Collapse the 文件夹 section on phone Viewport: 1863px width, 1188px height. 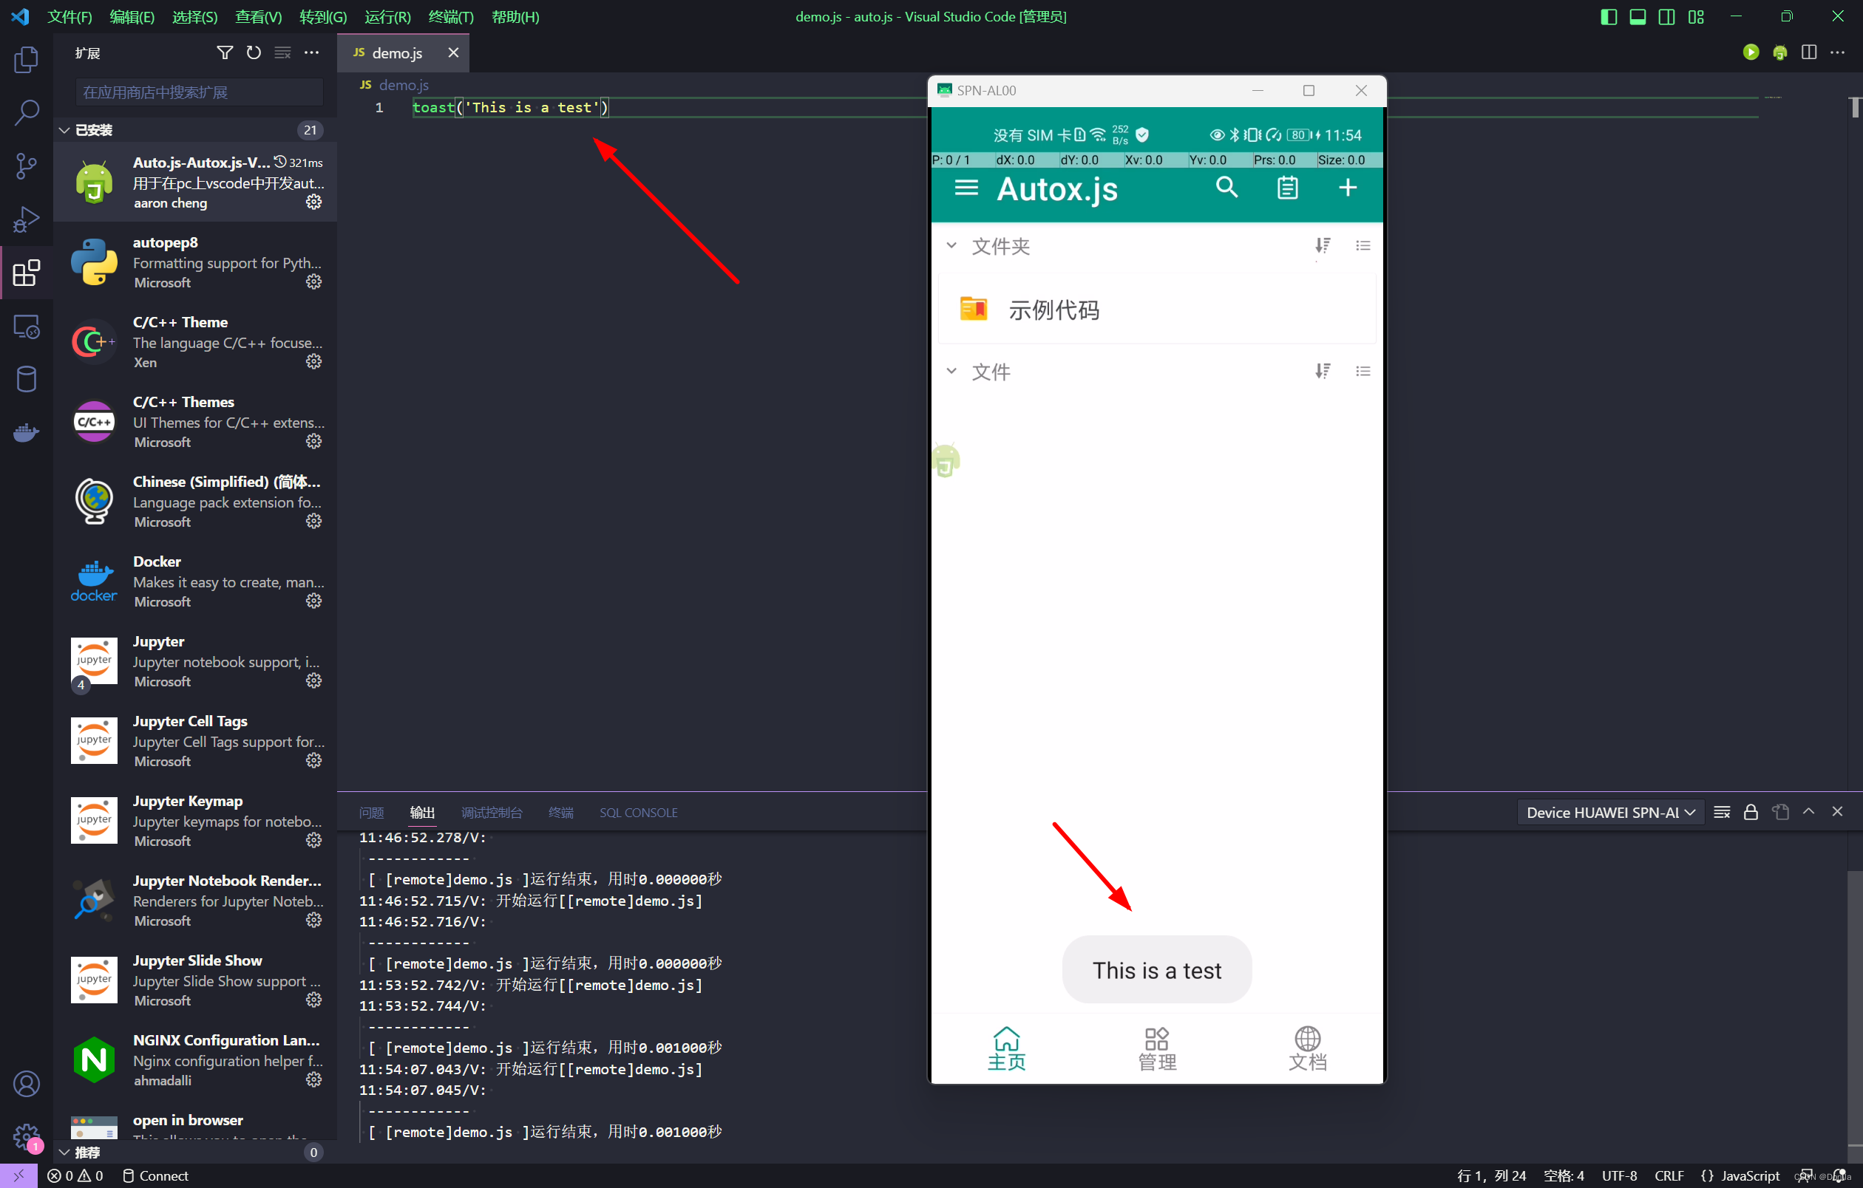pyautogui.click(x=951, y=246)
